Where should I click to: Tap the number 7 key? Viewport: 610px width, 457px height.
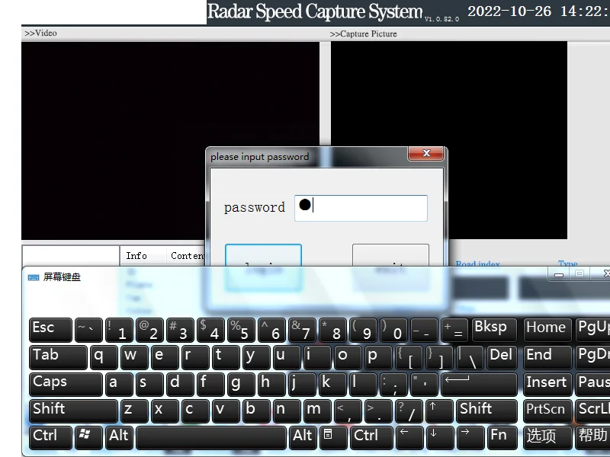[x=302, y=330]
